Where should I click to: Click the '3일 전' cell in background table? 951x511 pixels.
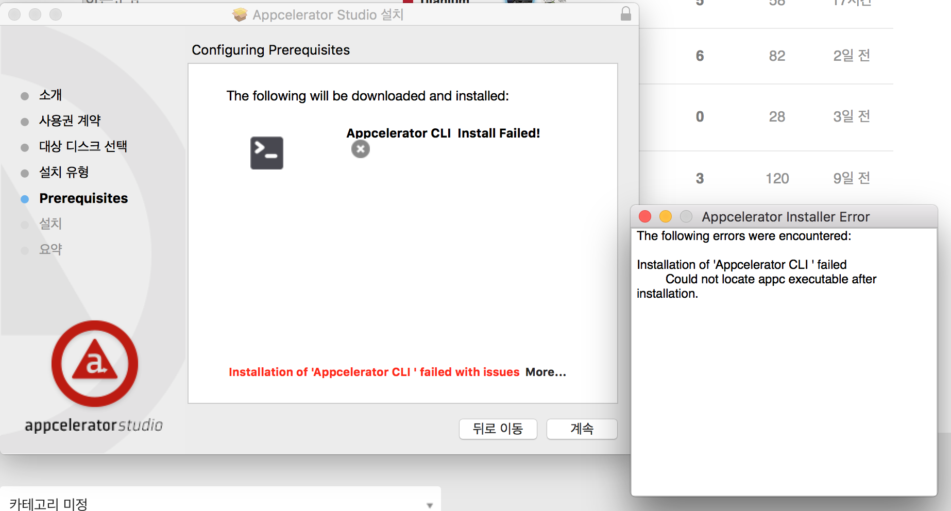(852, 116)
